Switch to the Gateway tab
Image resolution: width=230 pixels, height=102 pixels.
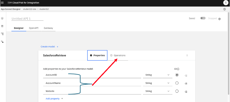[48, 28]
